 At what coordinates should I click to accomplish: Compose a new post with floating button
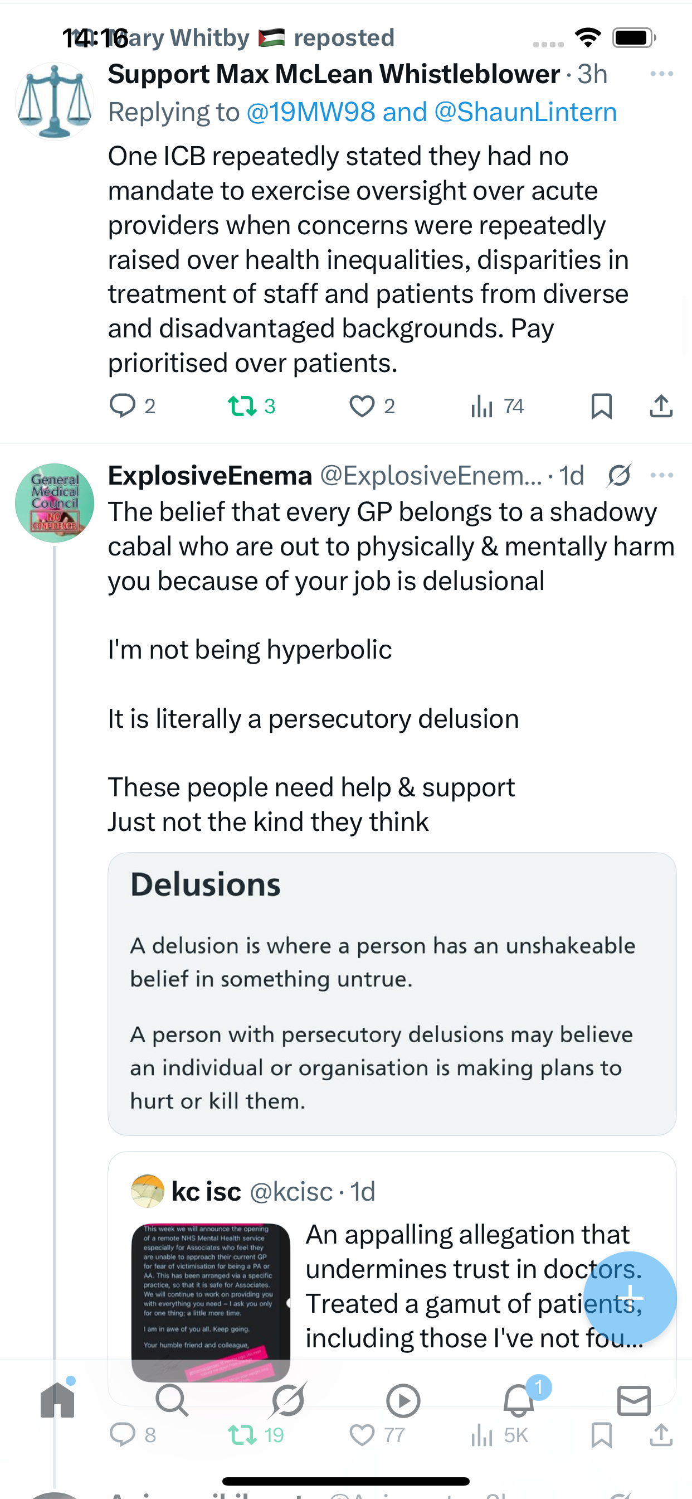(630, 1297)
